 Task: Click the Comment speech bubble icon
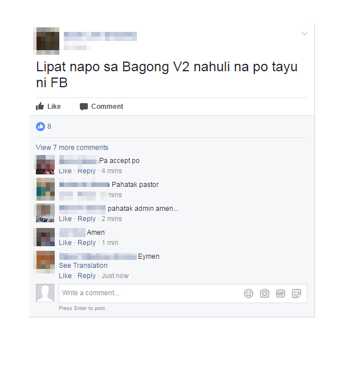pyautogui.click(x=84, y=107)
